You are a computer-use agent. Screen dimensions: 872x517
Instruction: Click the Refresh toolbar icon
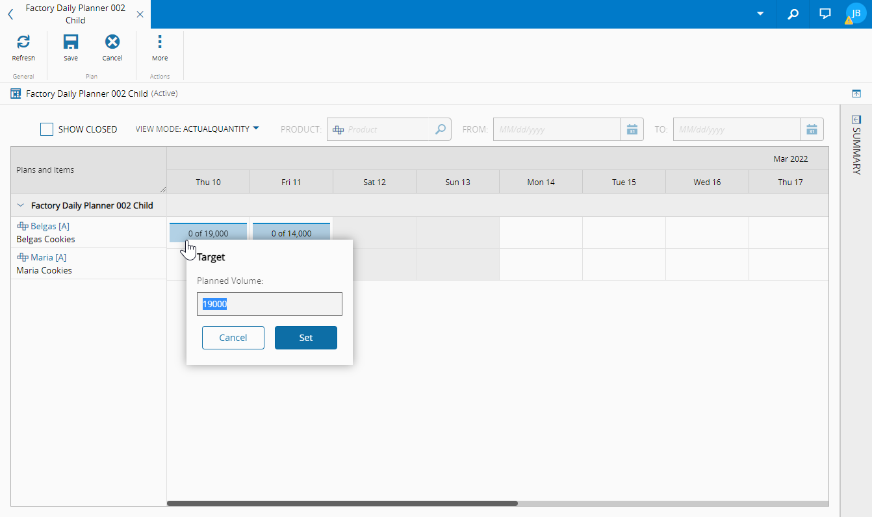(x=23, y=48)
